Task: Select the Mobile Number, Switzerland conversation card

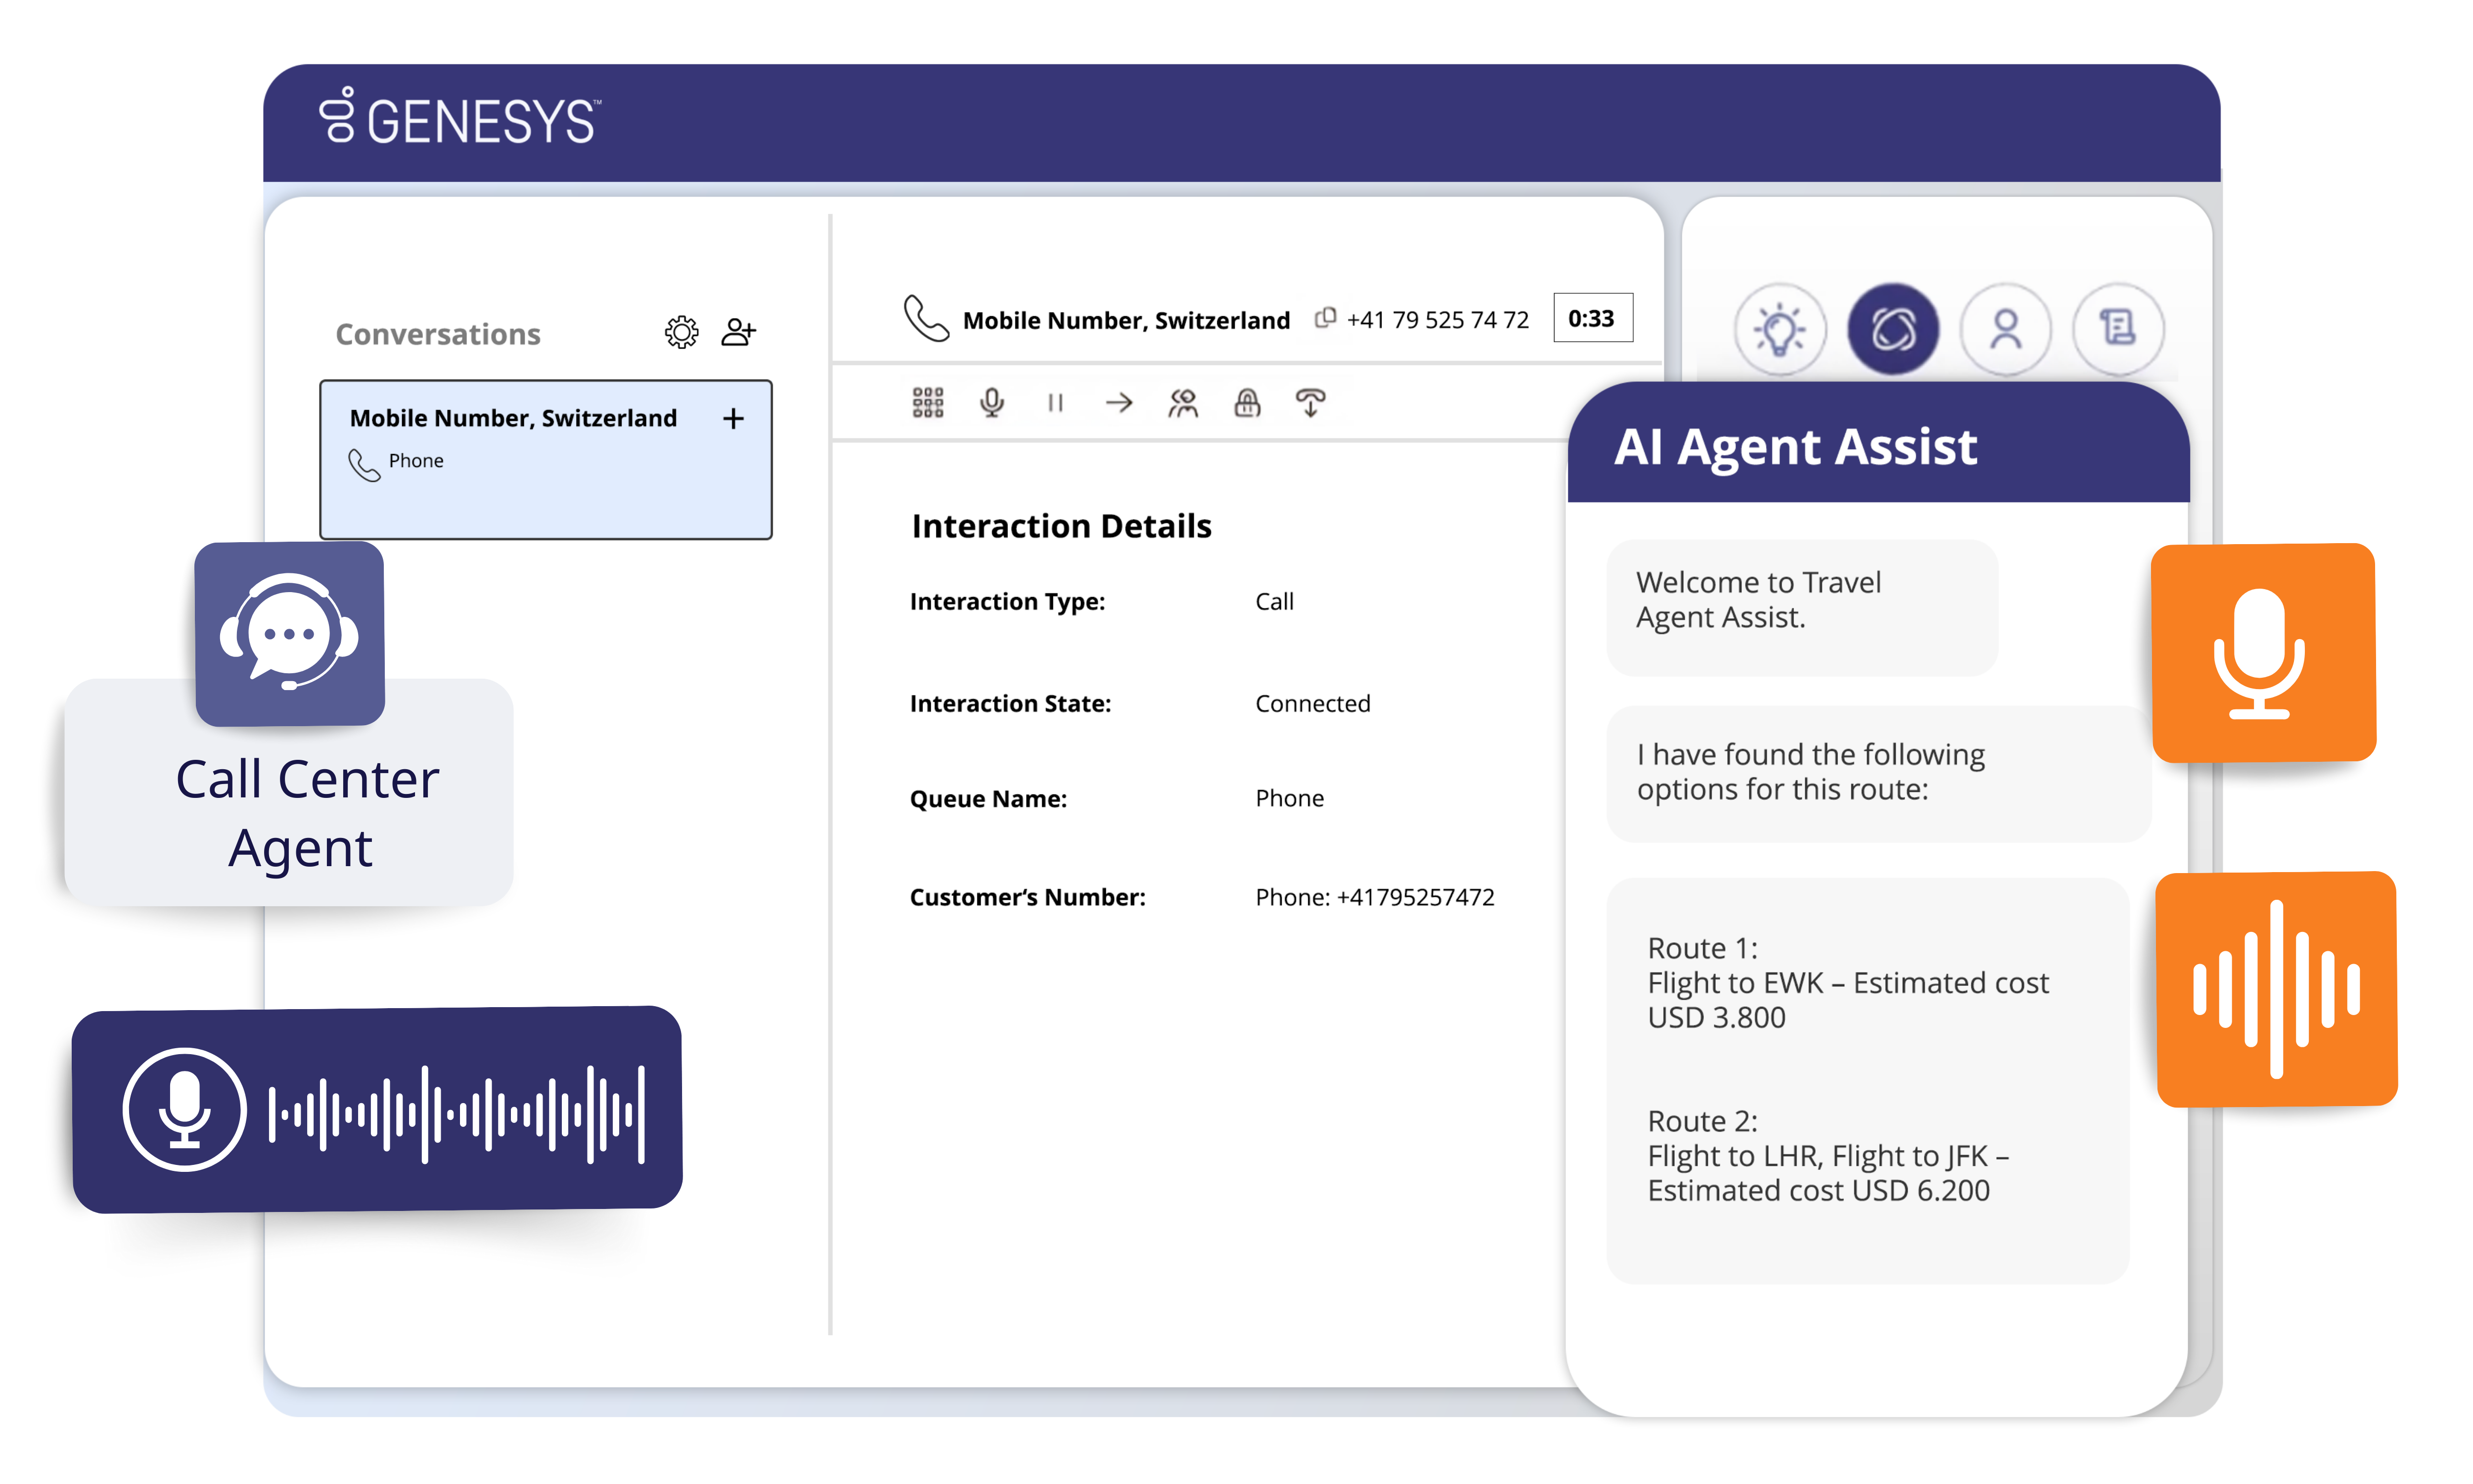Action: tap(546, 459)
